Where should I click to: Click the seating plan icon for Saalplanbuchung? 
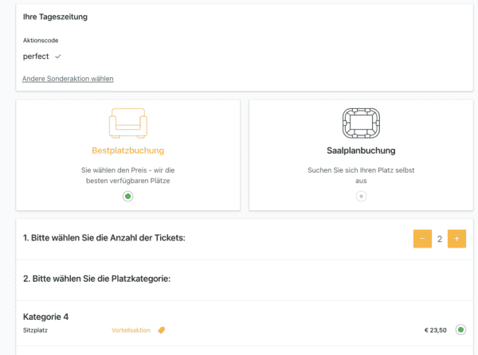(361, 123)
